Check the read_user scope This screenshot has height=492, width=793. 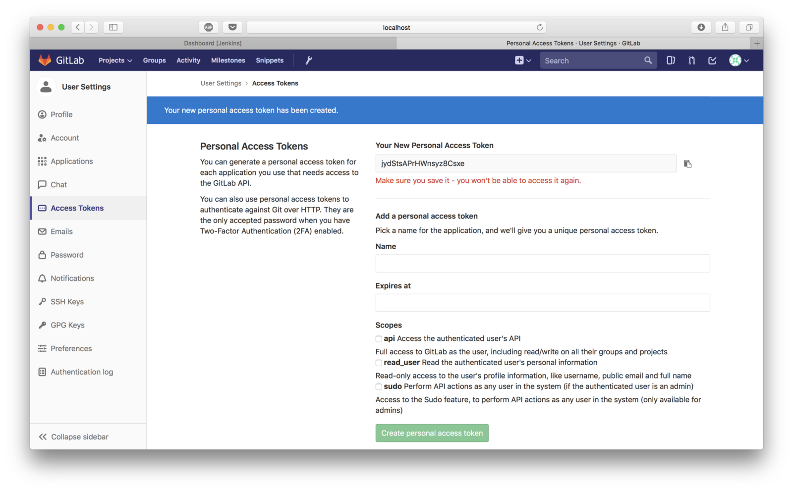tap(379, 363)
